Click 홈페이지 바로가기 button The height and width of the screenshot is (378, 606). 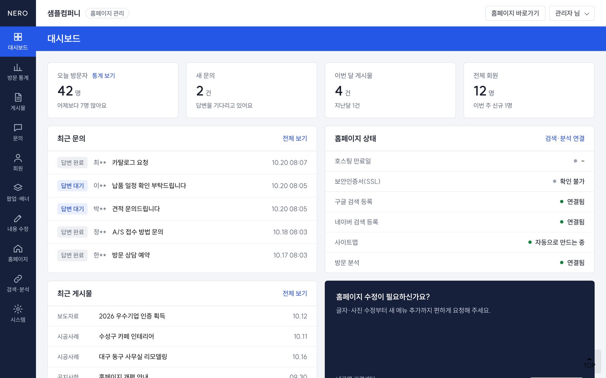[x=515, y=13]
